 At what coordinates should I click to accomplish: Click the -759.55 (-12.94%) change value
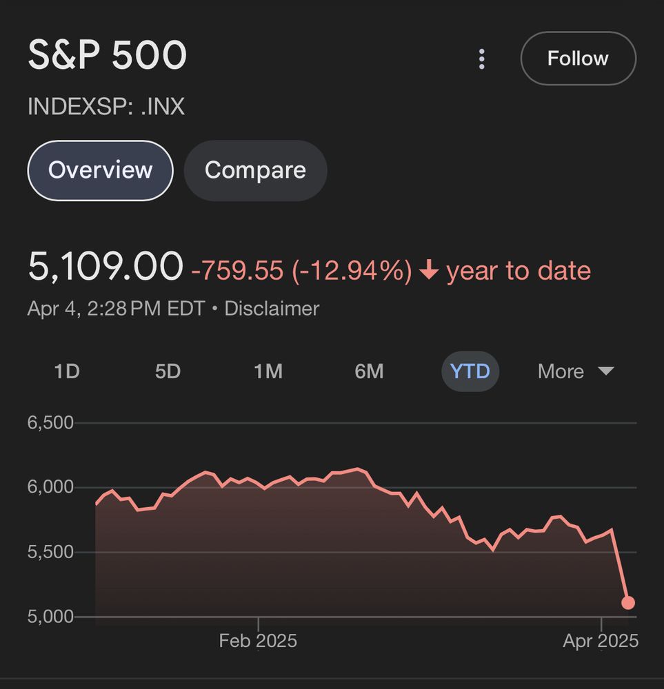(301, 271)
